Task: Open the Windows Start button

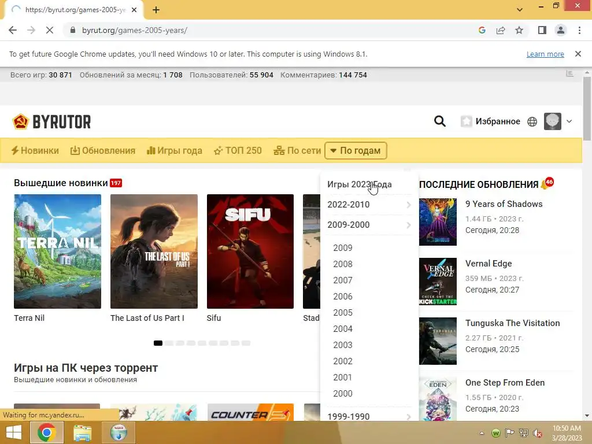Action: click(x=14, y=432)
